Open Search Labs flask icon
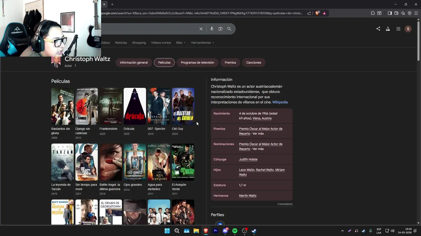The image size is (421, 236). [388, 29]
